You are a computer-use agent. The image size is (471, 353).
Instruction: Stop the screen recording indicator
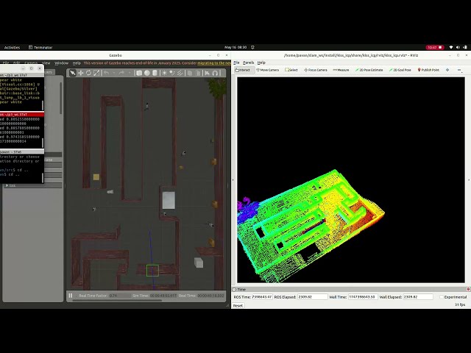(435, 47)
